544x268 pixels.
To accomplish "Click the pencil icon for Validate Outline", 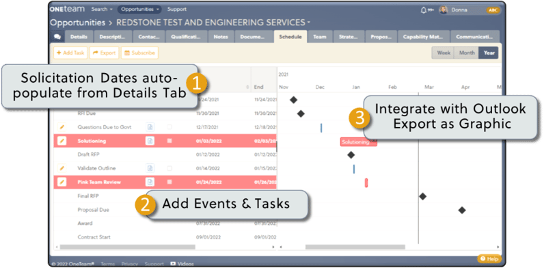I will [x=62, y=168].
